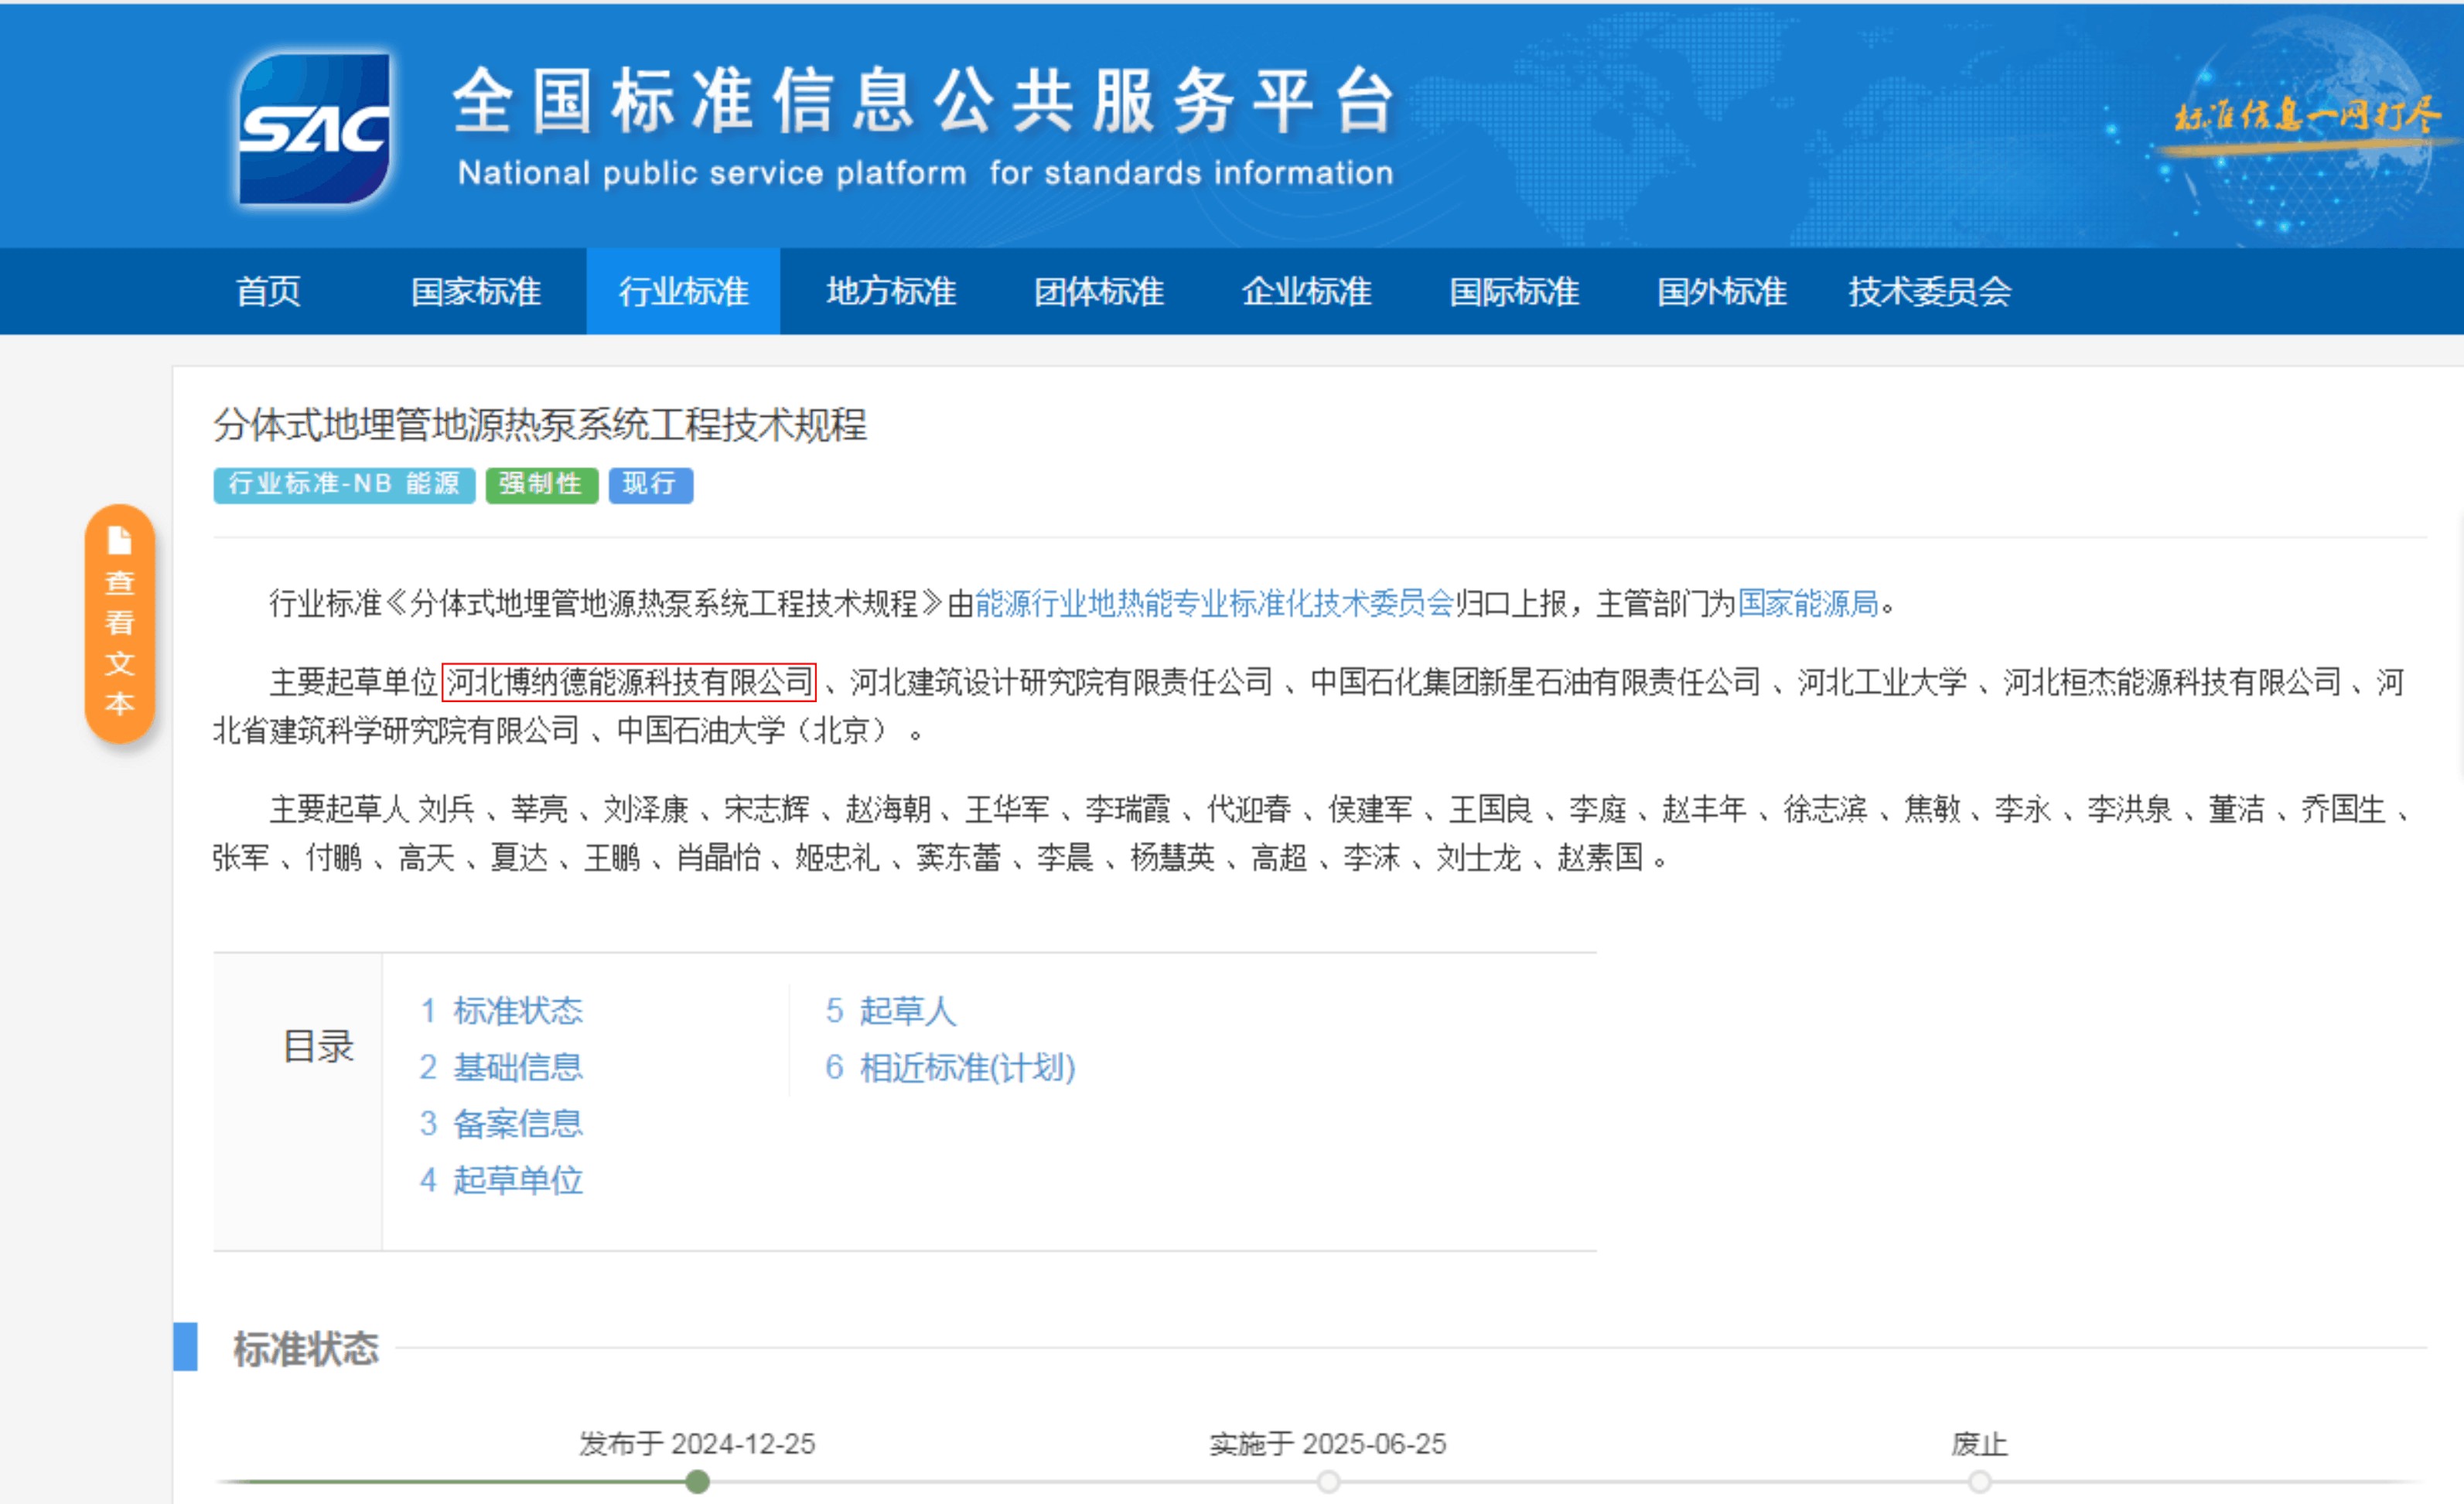Click the 实施于 2025-06-25 timeline marker

point(1328,1482)
